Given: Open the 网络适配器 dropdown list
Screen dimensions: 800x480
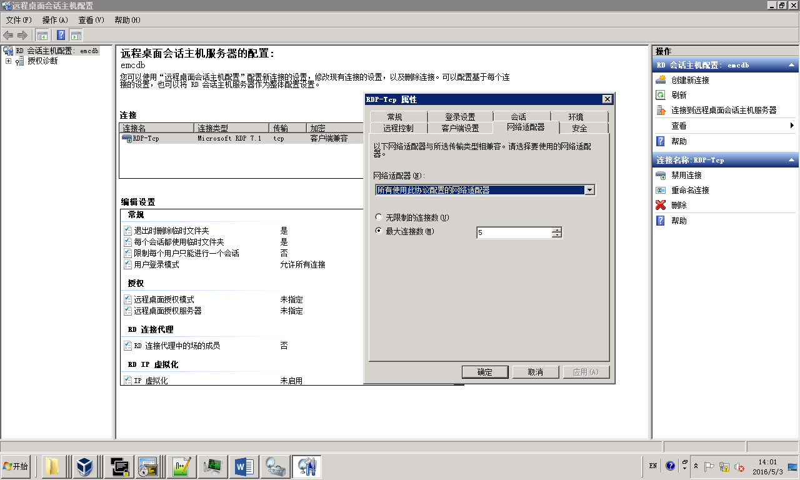Looking at the screenshot, I should point(589,190).
